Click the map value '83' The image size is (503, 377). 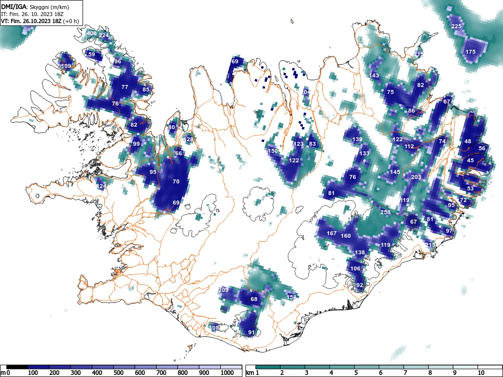[312, 144]
